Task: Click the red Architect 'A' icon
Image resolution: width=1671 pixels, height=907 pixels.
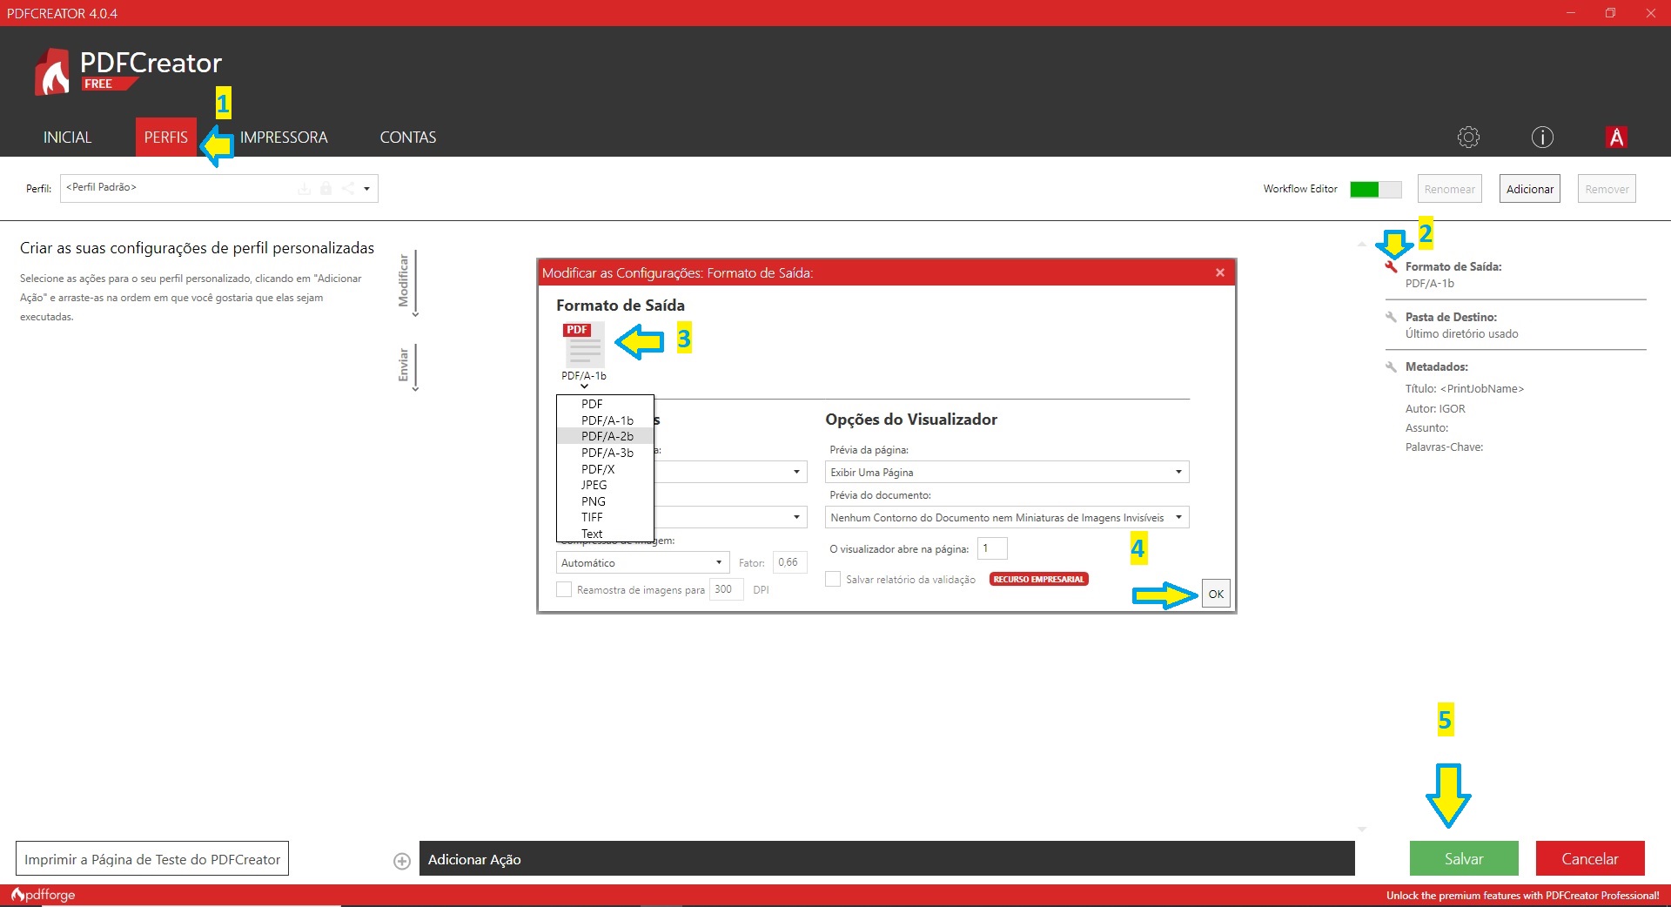Action: (x=1616, y=138)
